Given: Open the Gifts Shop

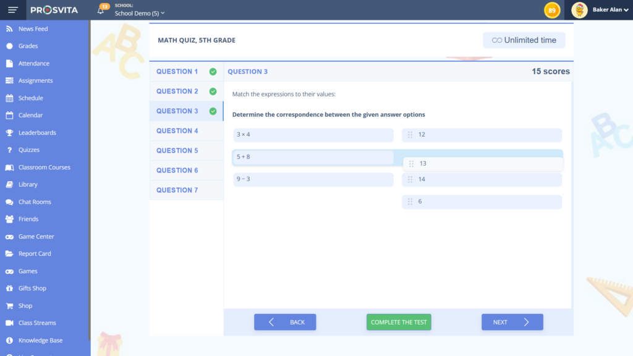Looking at the screenshot, I should point(32,288).
